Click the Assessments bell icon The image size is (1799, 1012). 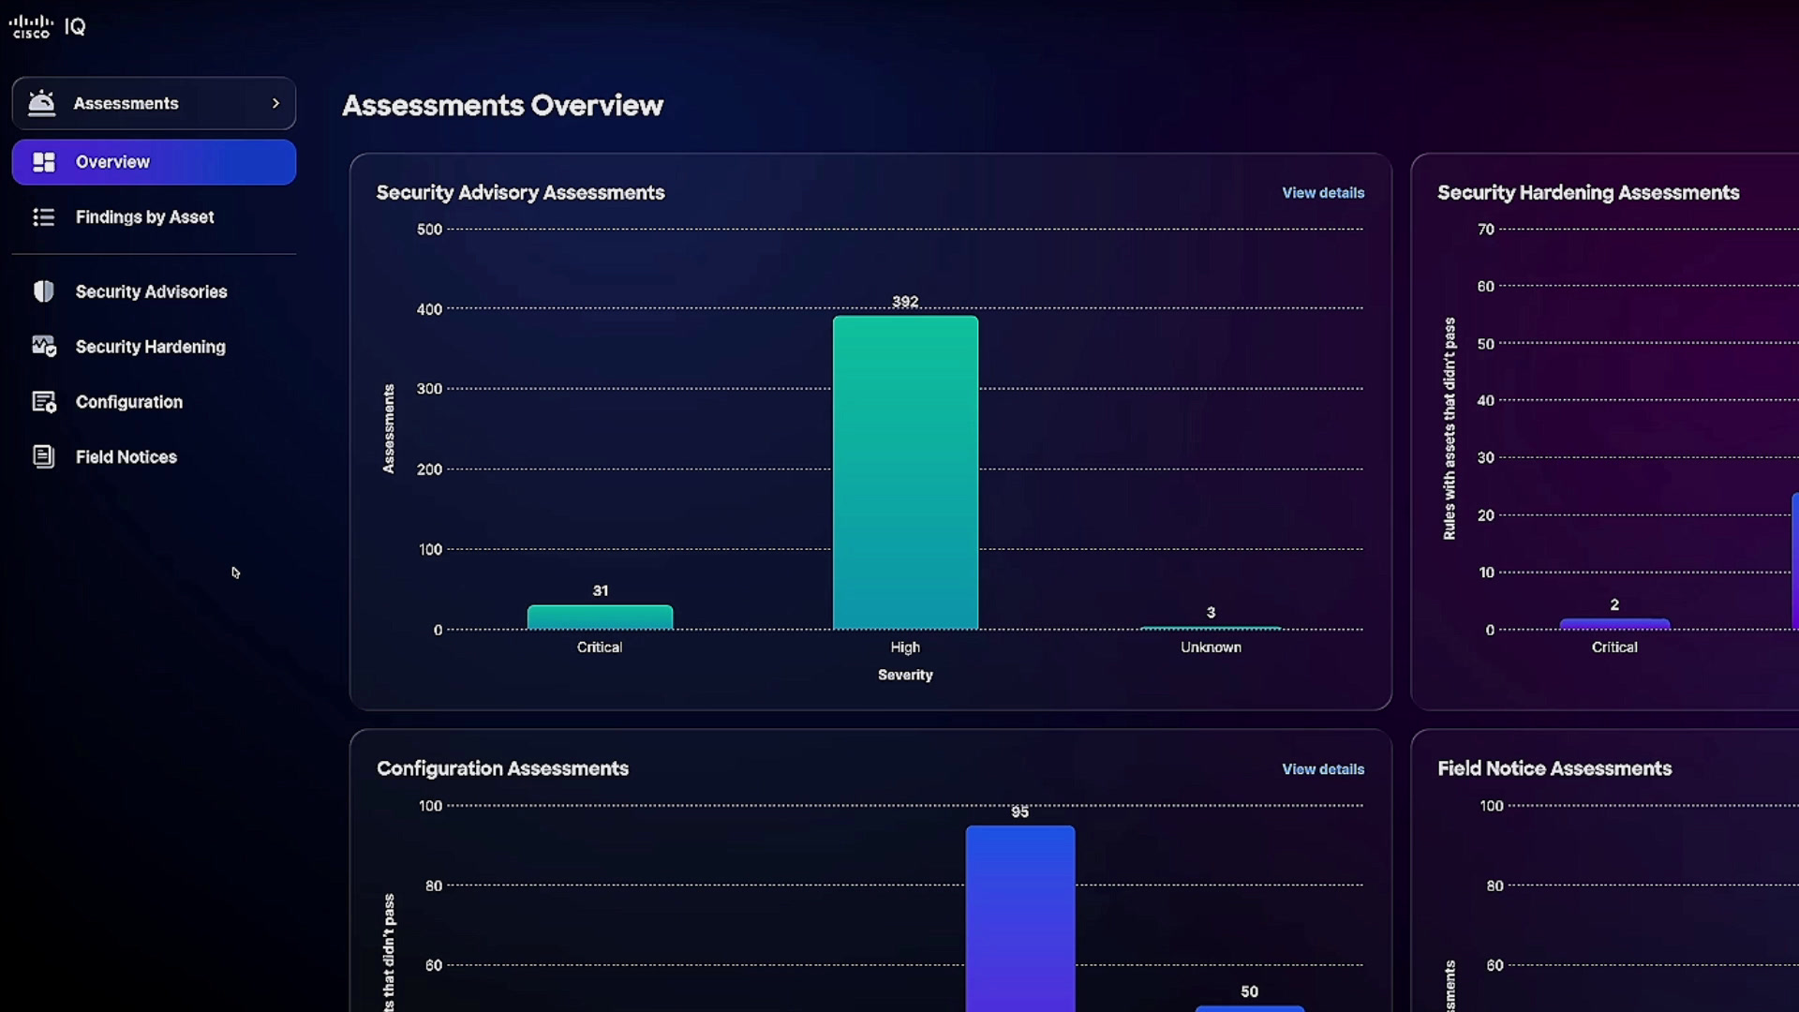point(42,103)
